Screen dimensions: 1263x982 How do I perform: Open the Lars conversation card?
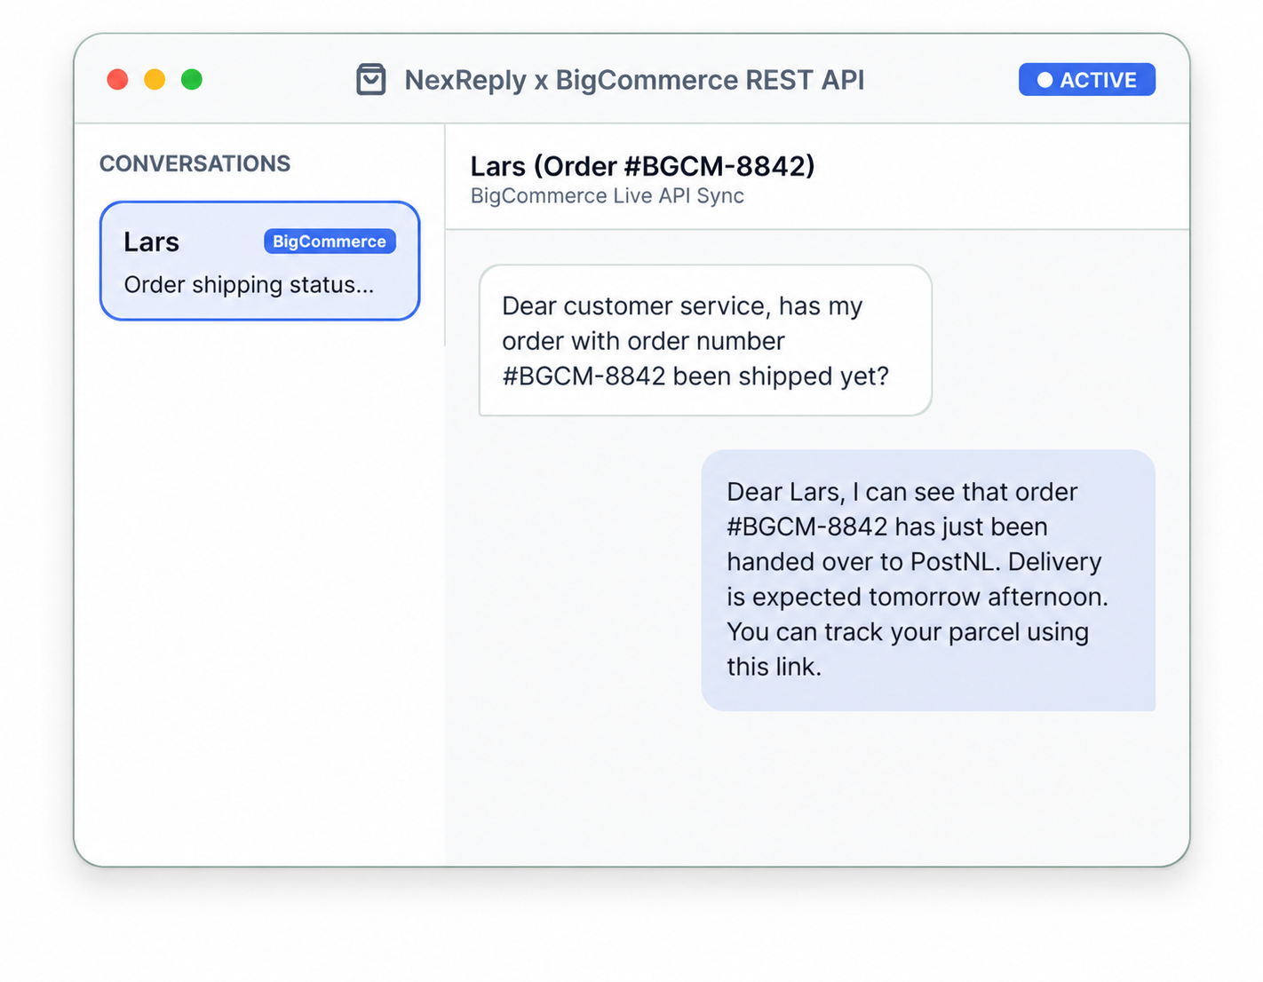[x=259, y=261]
